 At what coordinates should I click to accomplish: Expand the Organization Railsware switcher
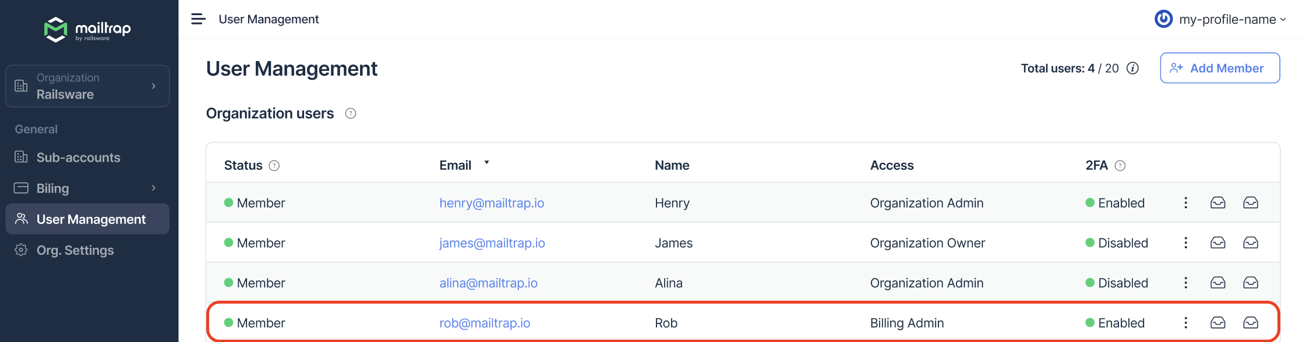[x=87, y=86]
